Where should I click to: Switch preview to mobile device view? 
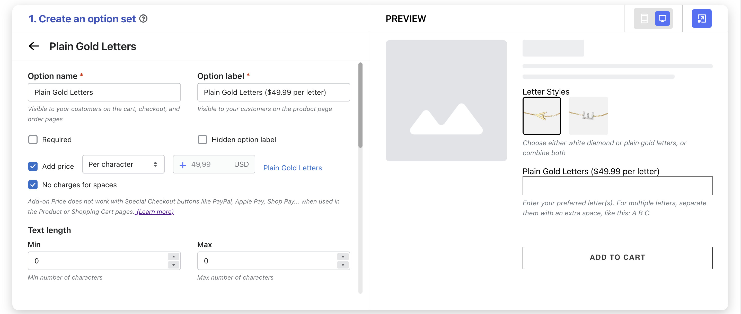click(x=644, y=19)
